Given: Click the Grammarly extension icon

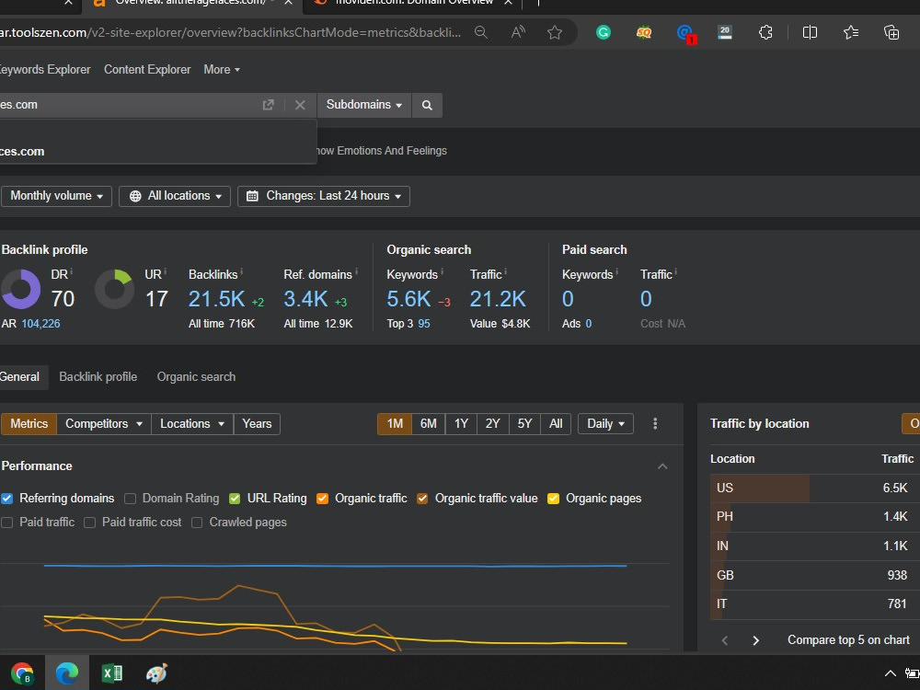Looking at the screenshot, I should click(x=604, y=32).
